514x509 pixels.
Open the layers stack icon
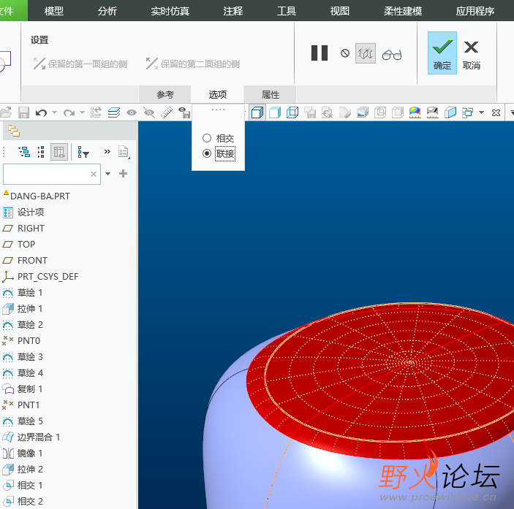(x=114, y=112)
